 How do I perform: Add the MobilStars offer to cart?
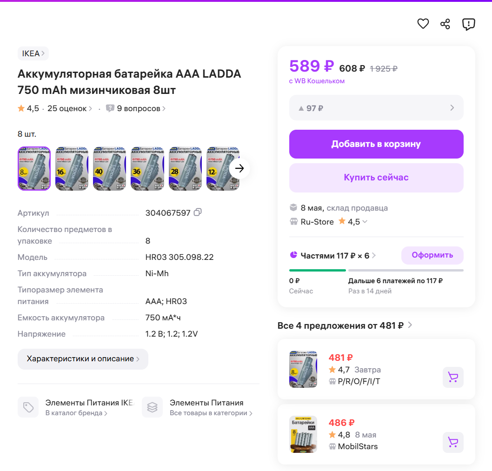point(452,442)
